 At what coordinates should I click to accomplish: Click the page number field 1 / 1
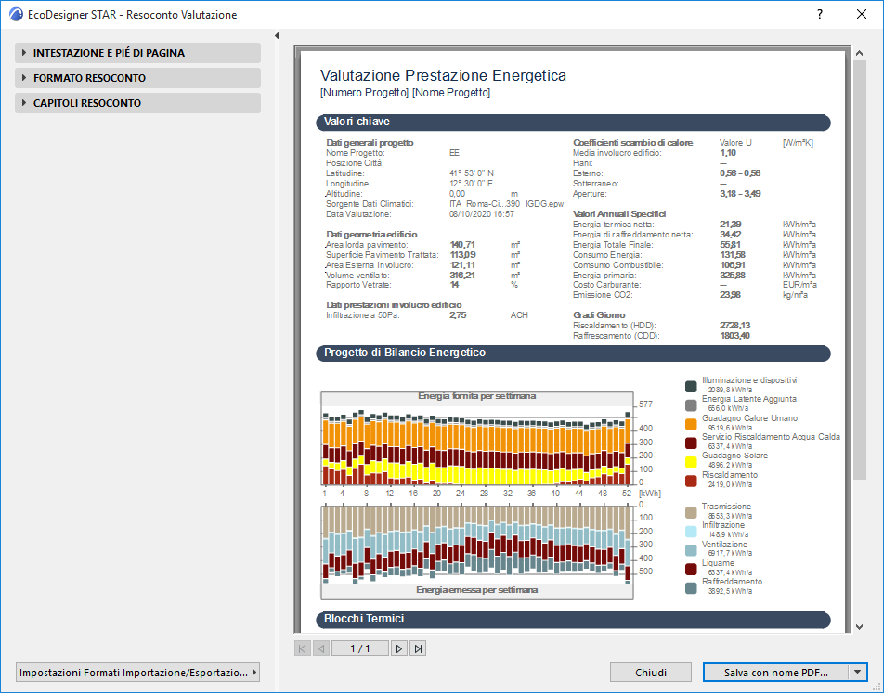[360, 648]
